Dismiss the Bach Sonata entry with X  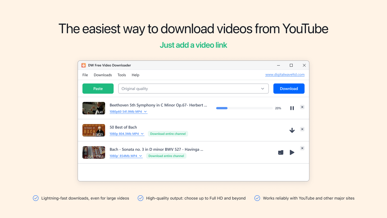[x=302, y=148]
